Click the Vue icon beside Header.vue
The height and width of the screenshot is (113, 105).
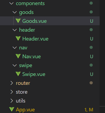click(18, 38)
